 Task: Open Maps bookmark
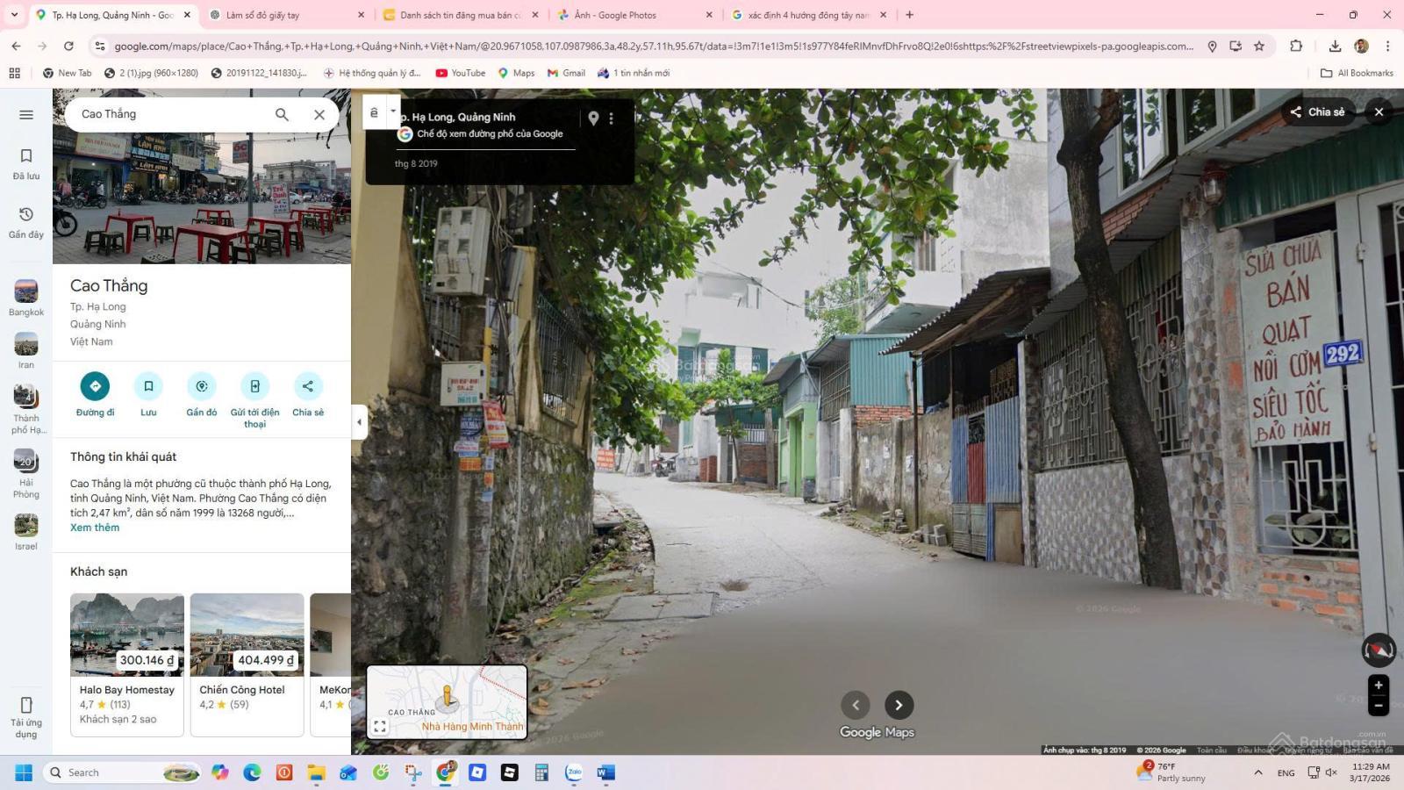tap(516, 73)
